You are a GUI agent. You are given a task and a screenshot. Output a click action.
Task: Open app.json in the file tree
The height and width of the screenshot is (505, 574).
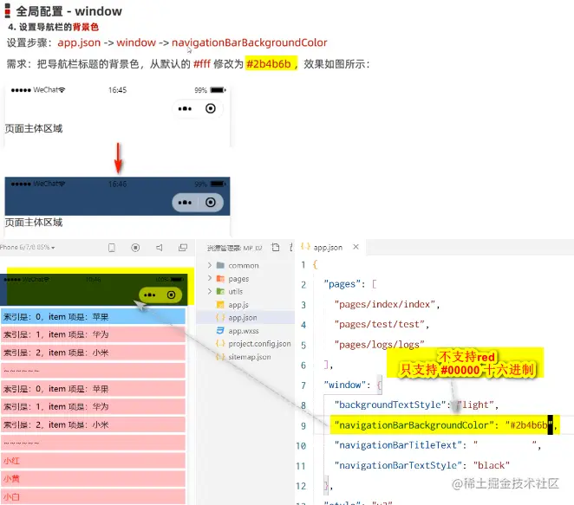[x=243, y=318]
